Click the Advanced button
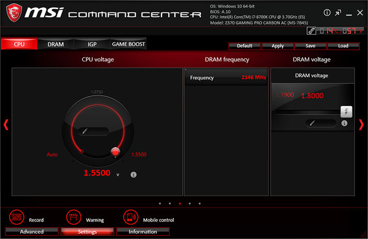The width and height of the screenshot is (368, 239). point(32,231)
